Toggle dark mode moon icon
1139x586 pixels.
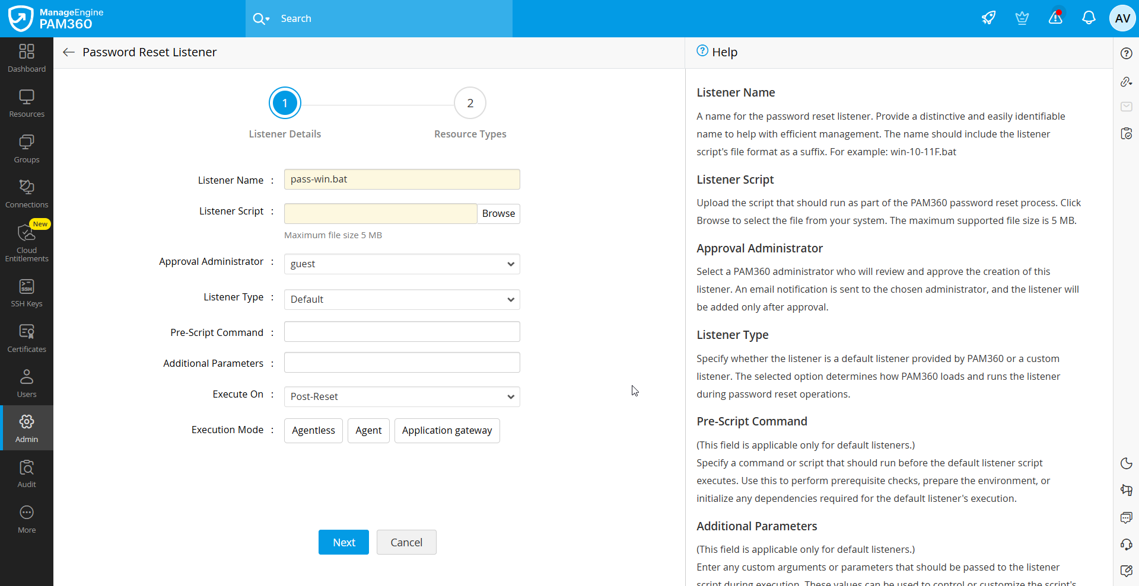coord(1127,463)
